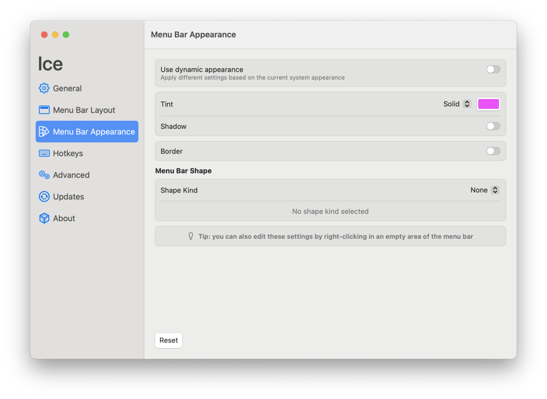Click 'Apply different settings' description text

pyautogui.click(x=253, y=78)
